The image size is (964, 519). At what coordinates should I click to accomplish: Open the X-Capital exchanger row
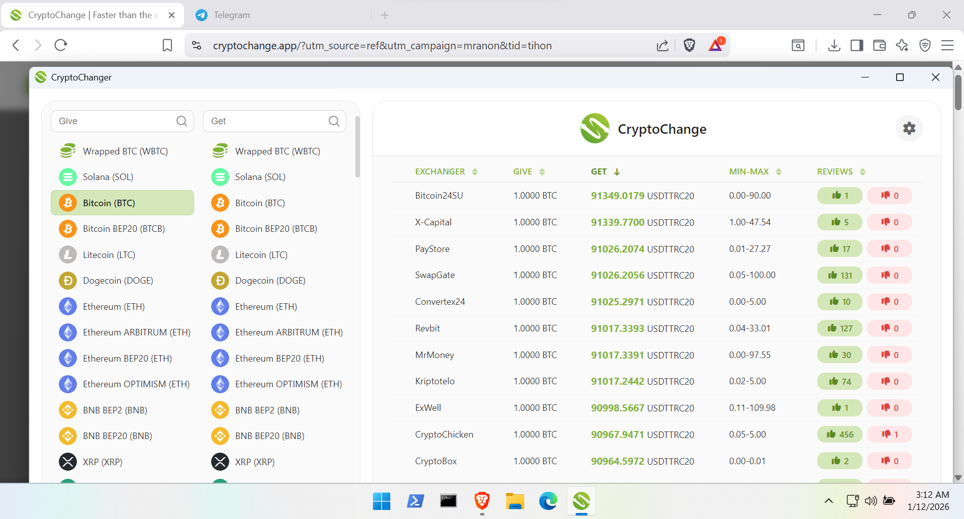tap(656, 222)
